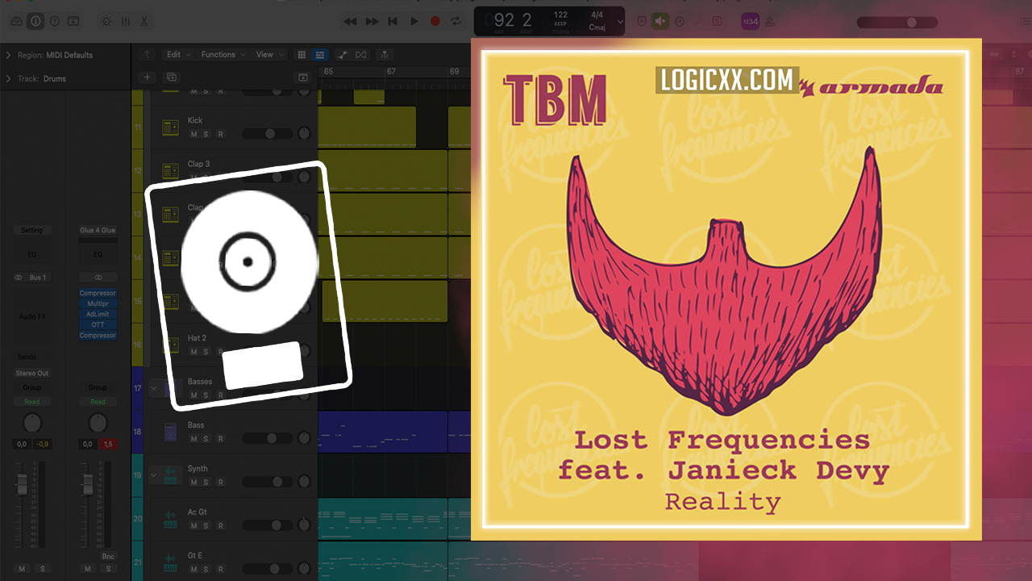Viewport: 1032px width, 581px height.
Task: Click the Ac Gt track icon
Action: tap(170, 519)
